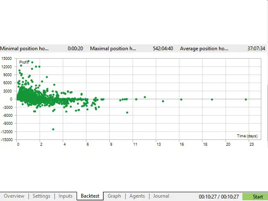Viewport: 268px width, 201px height.
Task: Click the lowest outlier dot below -9000
Action: 53,129
